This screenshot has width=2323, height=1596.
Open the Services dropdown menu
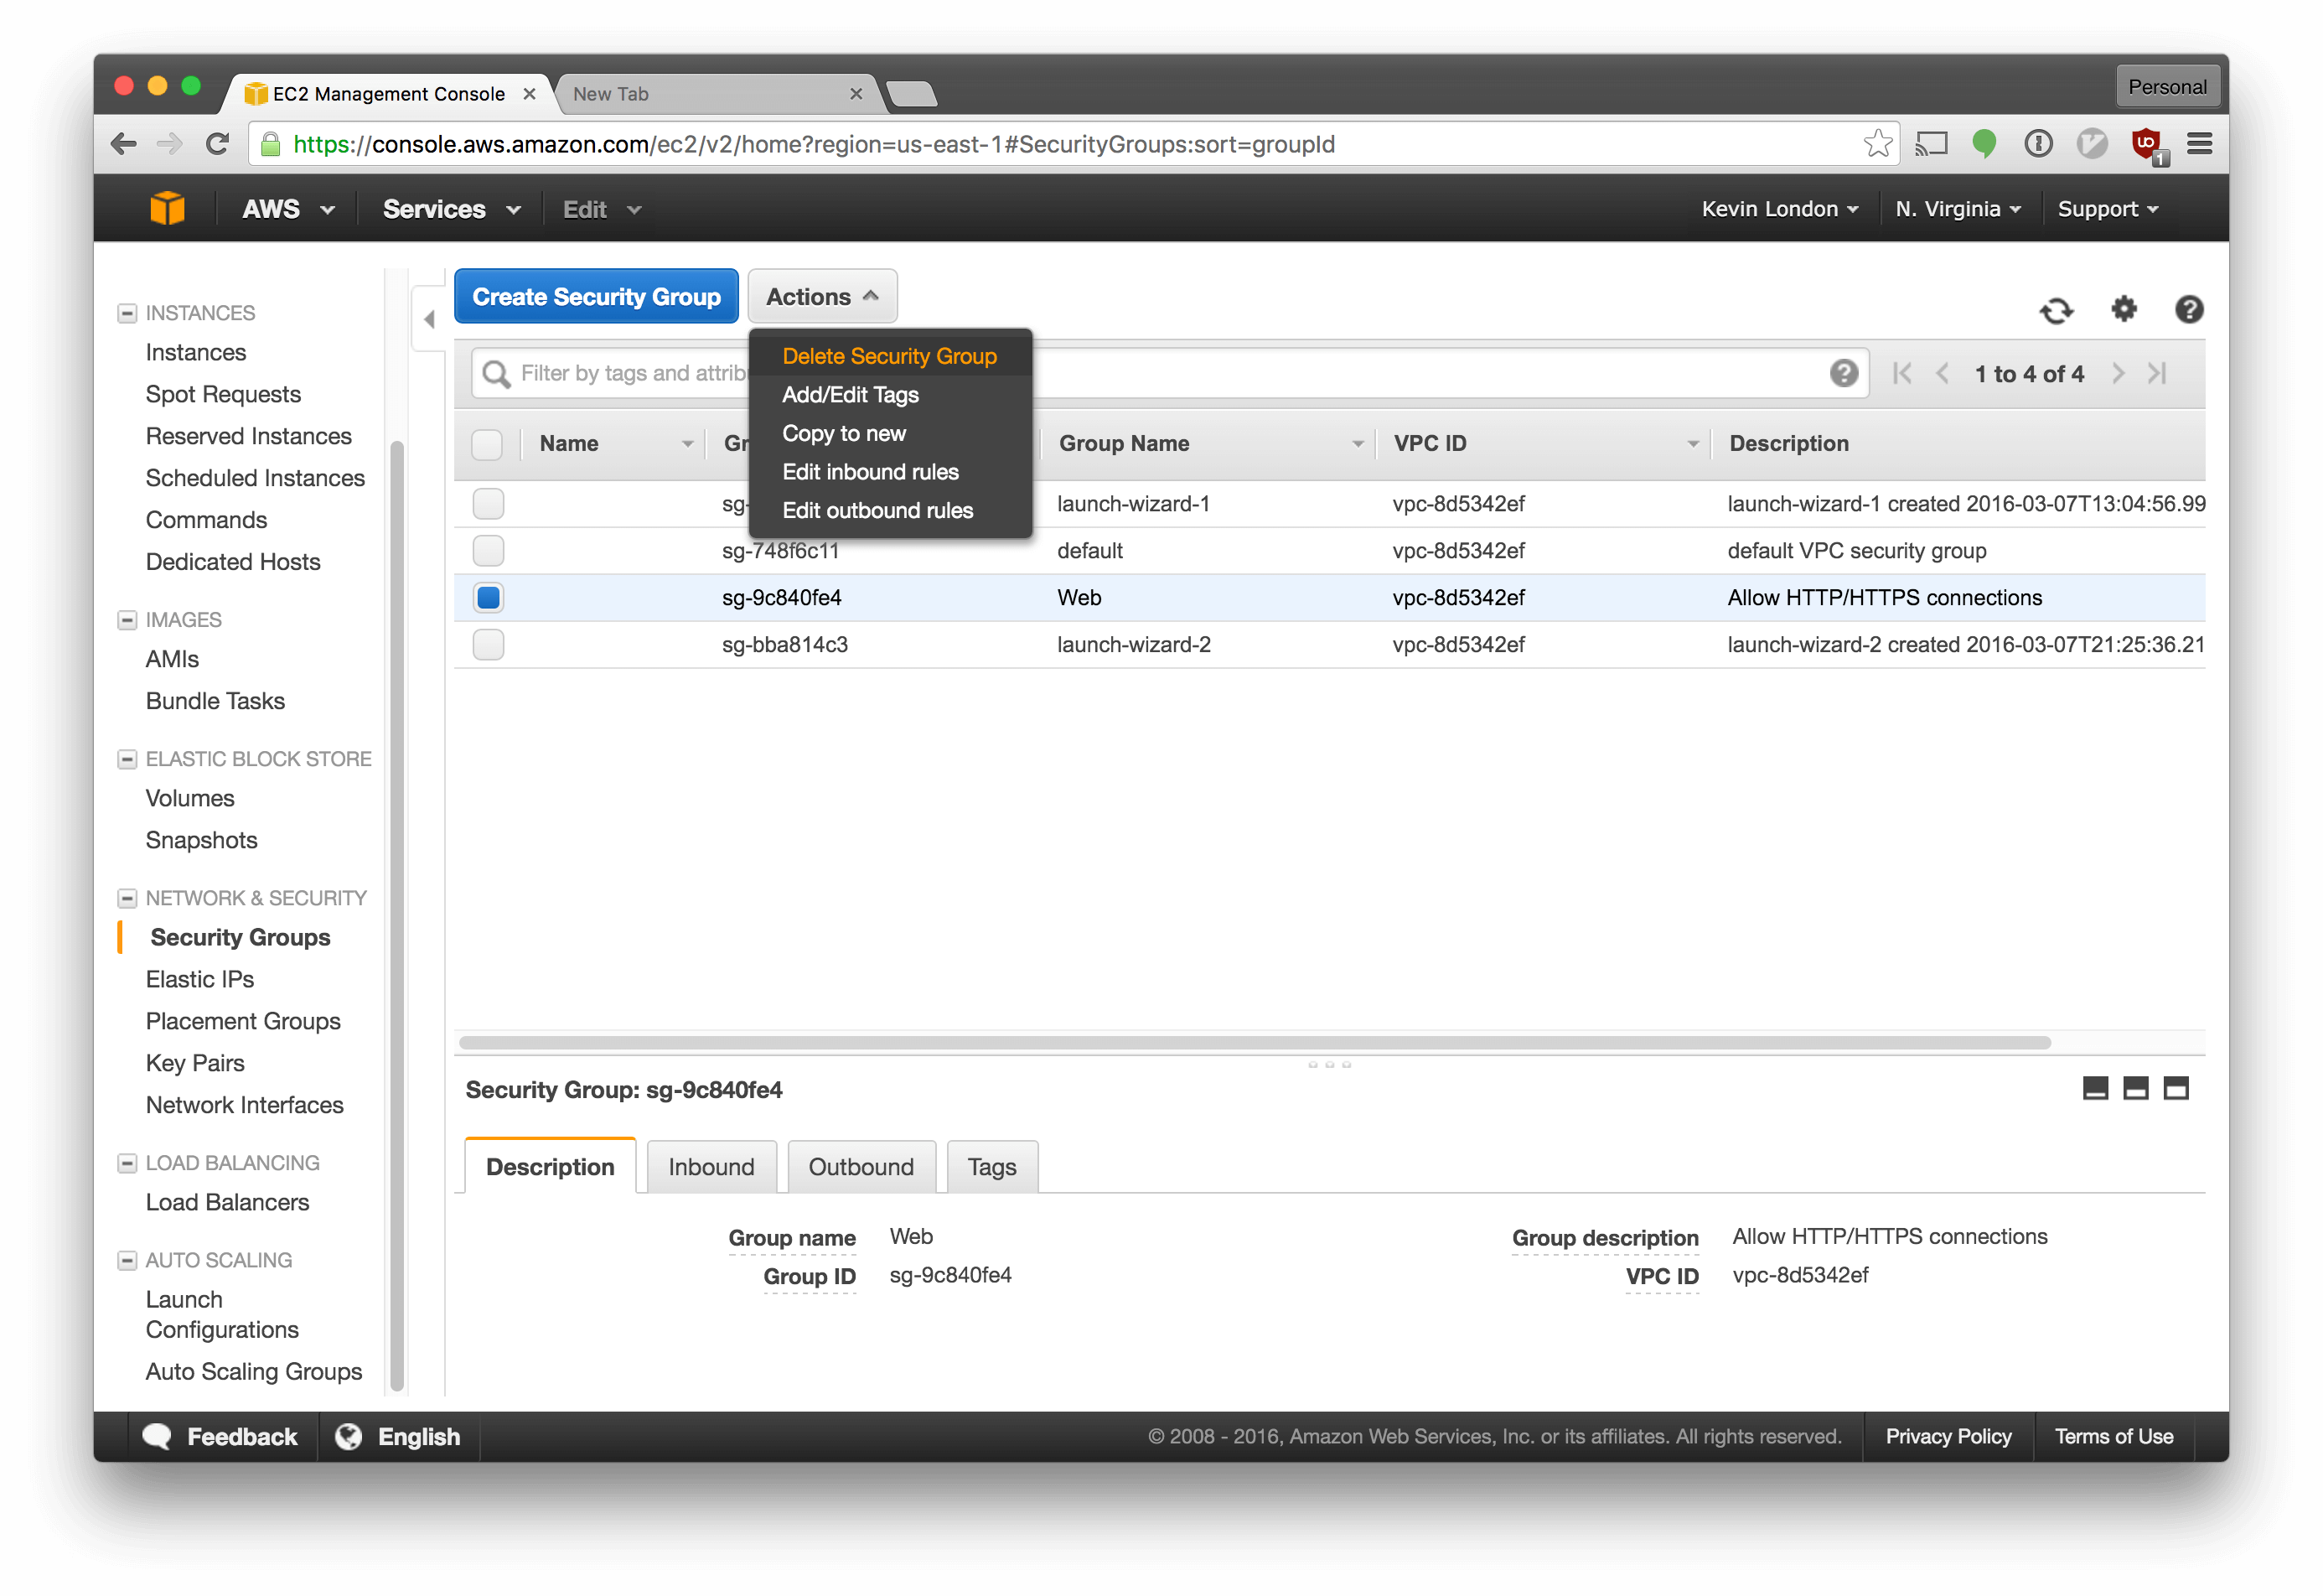pos(452,209)
